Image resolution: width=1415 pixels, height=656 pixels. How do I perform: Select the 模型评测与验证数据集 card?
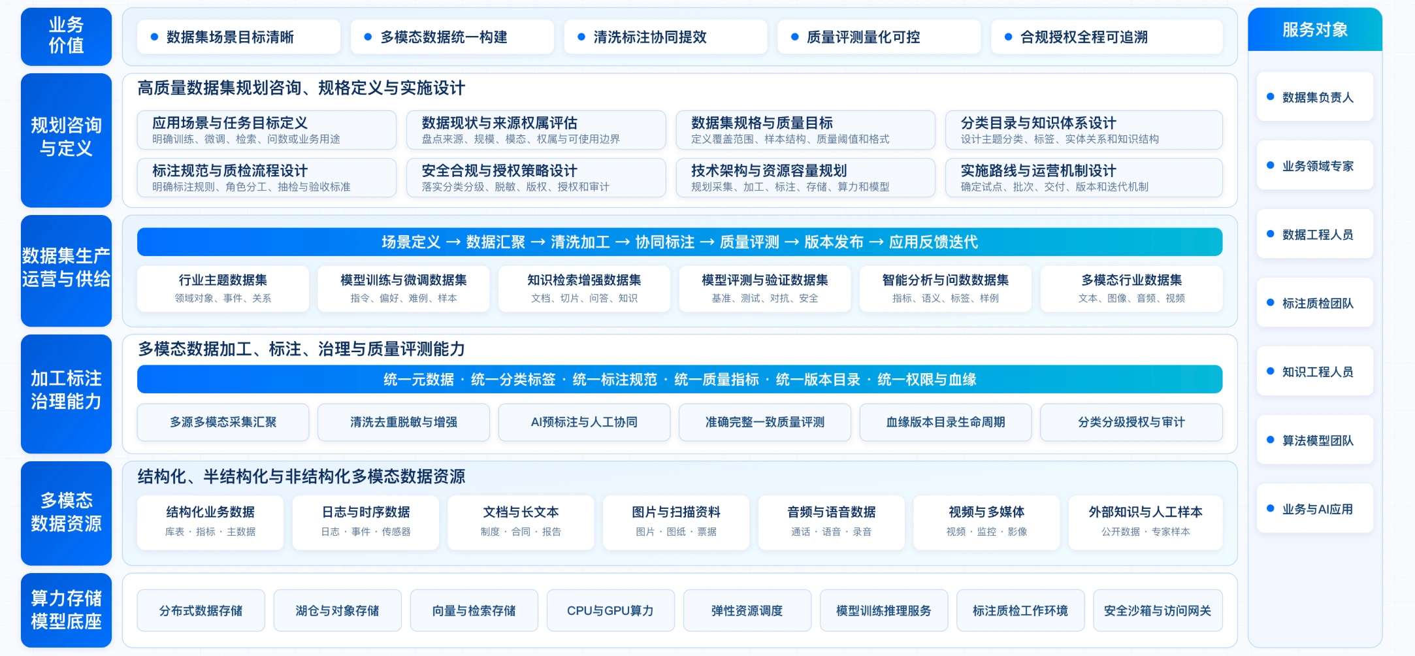(765, 288)
